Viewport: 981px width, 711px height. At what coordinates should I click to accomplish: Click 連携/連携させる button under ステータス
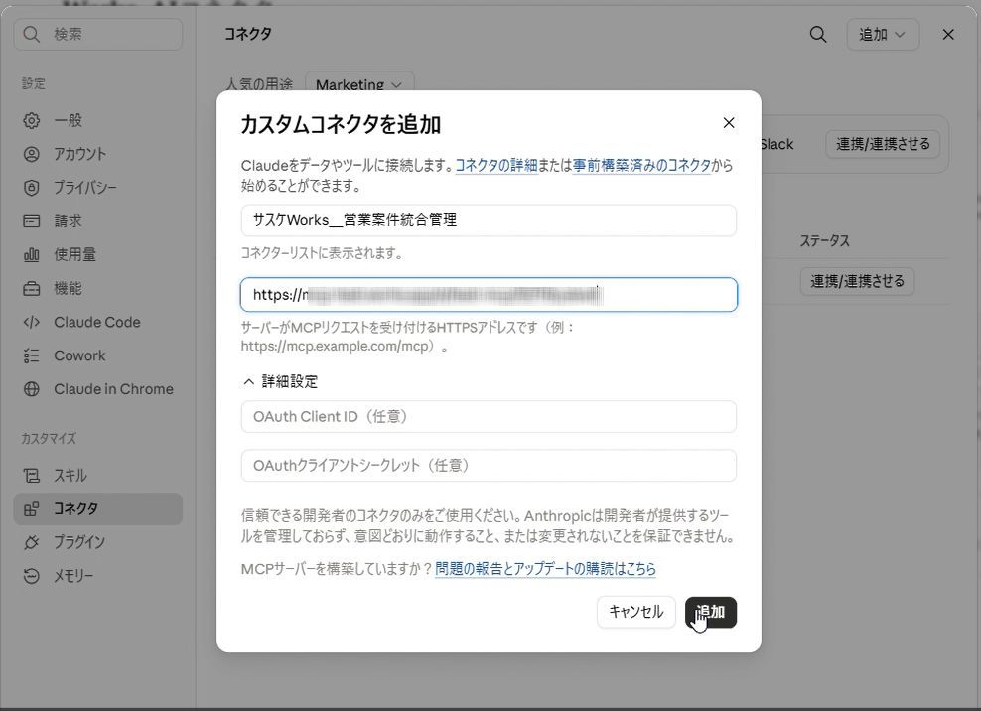(x=857, y=281)
